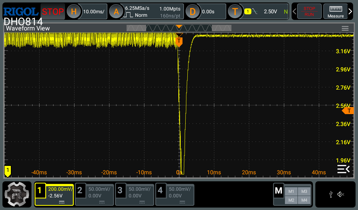Viewport: 358px width, 210px height.
Task: Expand the results sidebar at bottom right
Action: click(343, 169)
